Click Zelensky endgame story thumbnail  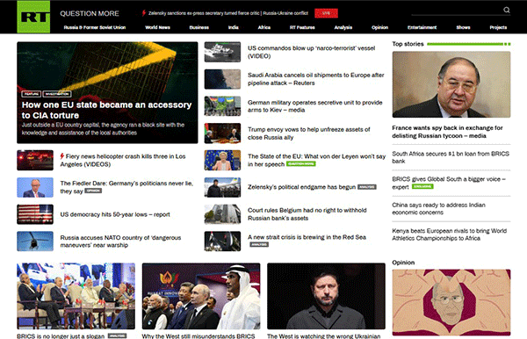(222, 187)
